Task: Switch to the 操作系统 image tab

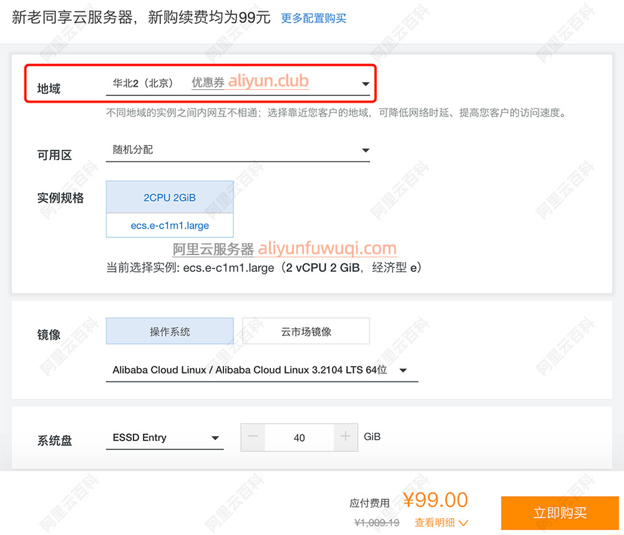Action: tap(170, 332)
